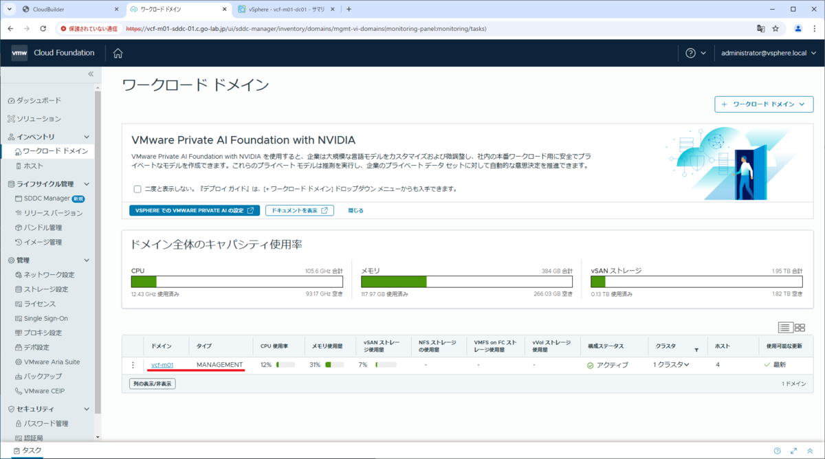
Task: Click the アクティブ status cell
Action: click(607, 365)
